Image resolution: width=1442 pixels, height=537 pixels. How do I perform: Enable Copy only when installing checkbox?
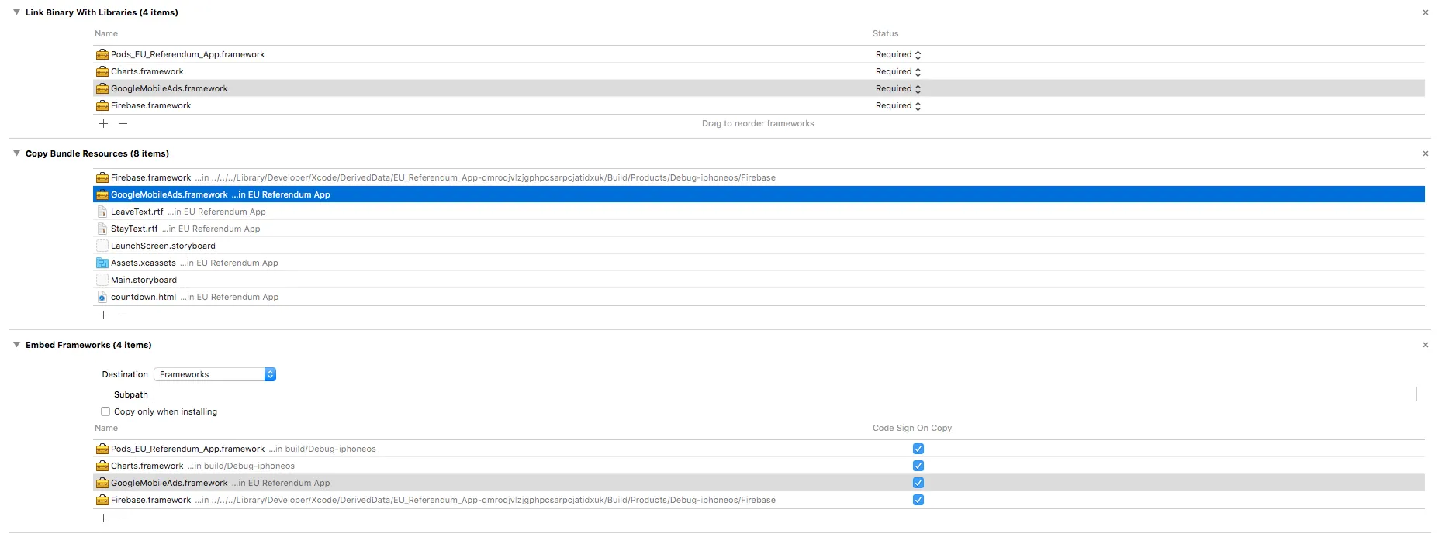(105, 411)
